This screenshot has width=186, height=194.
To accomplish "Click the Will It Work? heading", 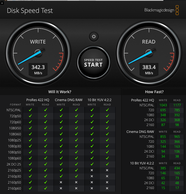I will [60, 92].
